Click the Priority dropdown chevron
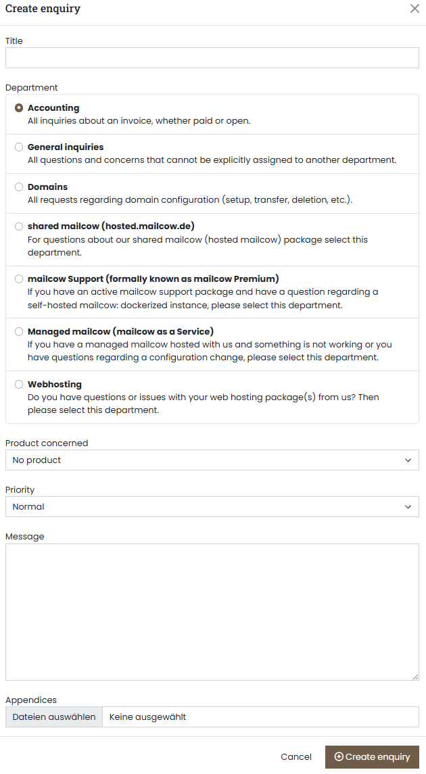The height and width of the screenshot is (774, 426). (408, 506)
